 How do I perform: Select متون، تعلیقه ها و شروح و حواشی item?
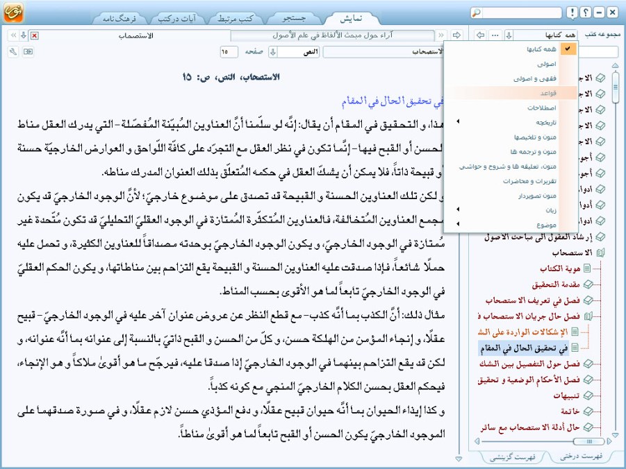pyautogui.click(x=511, y=167)
